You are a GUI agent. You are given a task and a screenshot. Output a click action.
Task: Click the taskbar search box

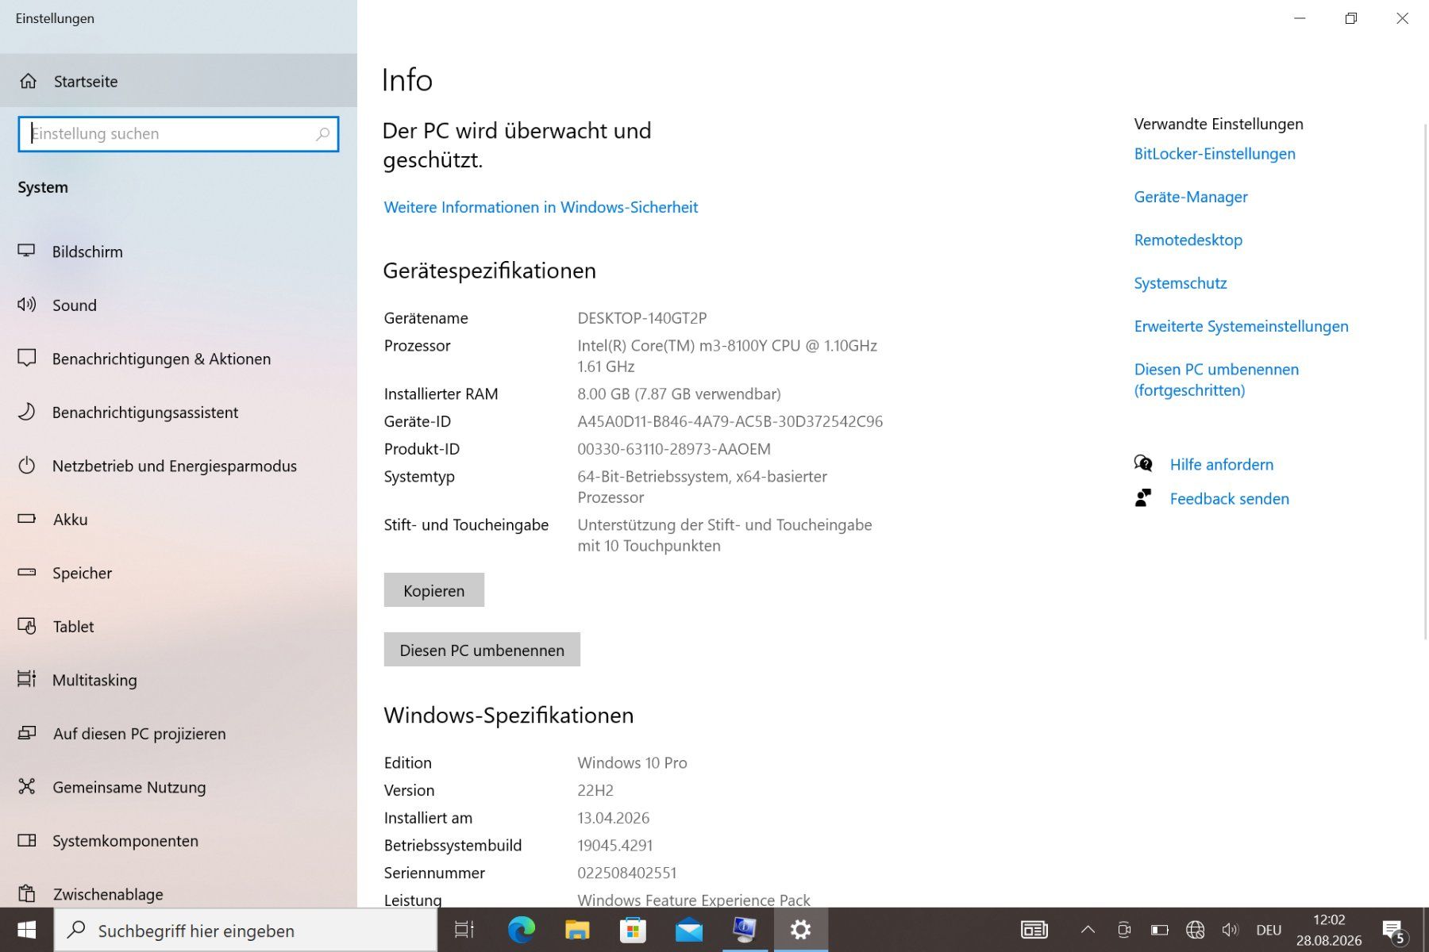click(x=245, y=931)
